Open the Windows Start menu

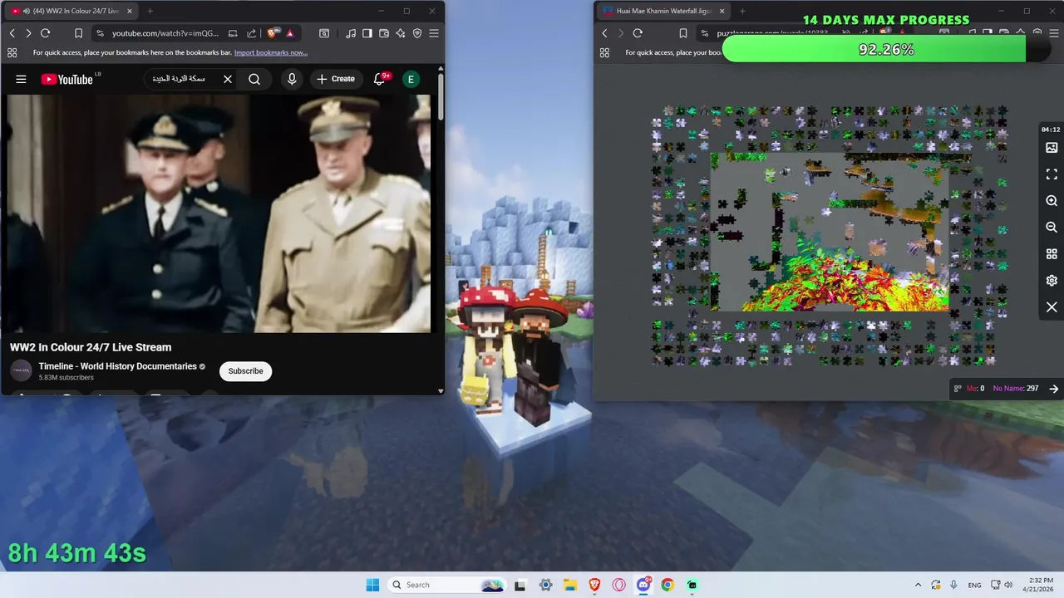372,585
